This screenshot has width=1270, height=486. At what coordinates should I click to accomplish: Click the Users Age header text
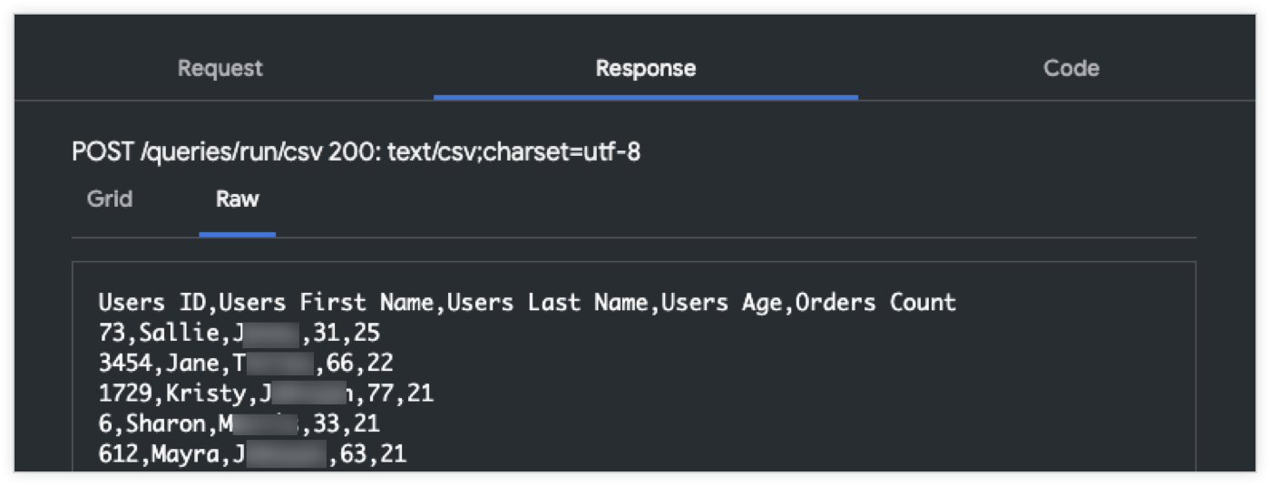[x=722, y=302]
